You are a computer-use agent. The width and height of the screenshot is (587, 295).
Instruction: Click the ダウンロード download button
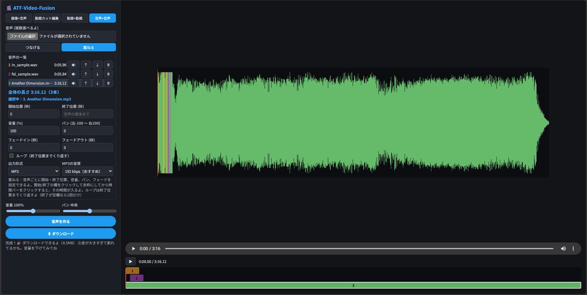(61, 233)
